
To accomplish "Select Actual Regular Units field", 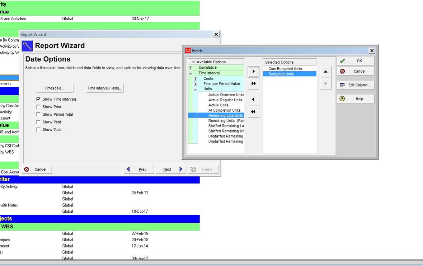I will point(225,100).
